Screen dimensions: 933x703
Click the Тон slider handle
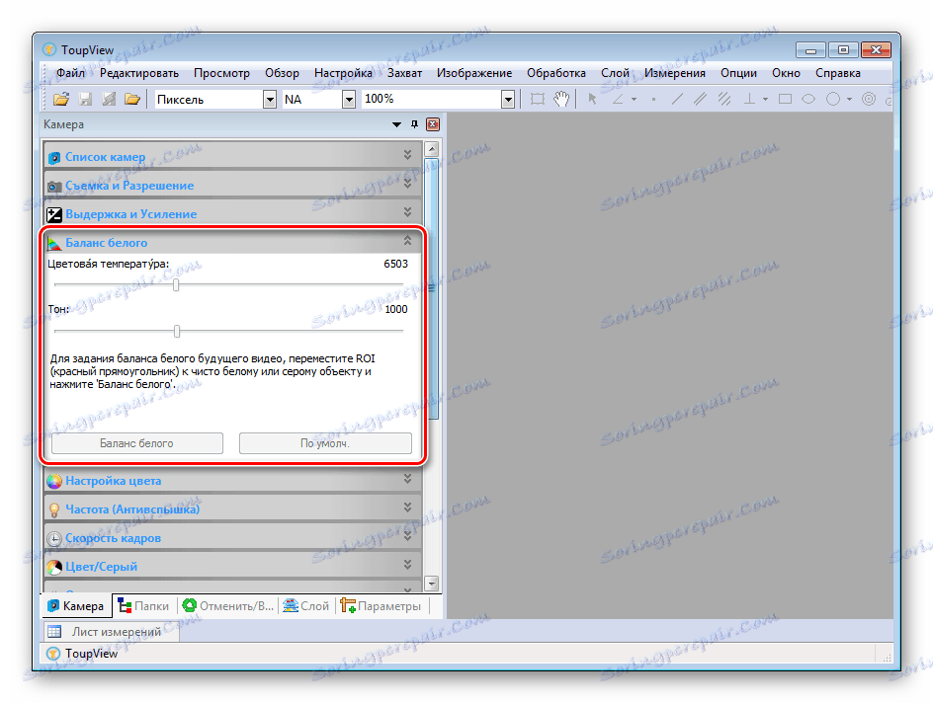[x=177, y=331]
